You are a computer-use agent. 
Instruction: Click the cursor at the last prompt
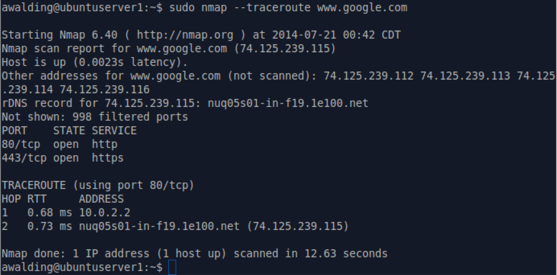pos(172,267)
